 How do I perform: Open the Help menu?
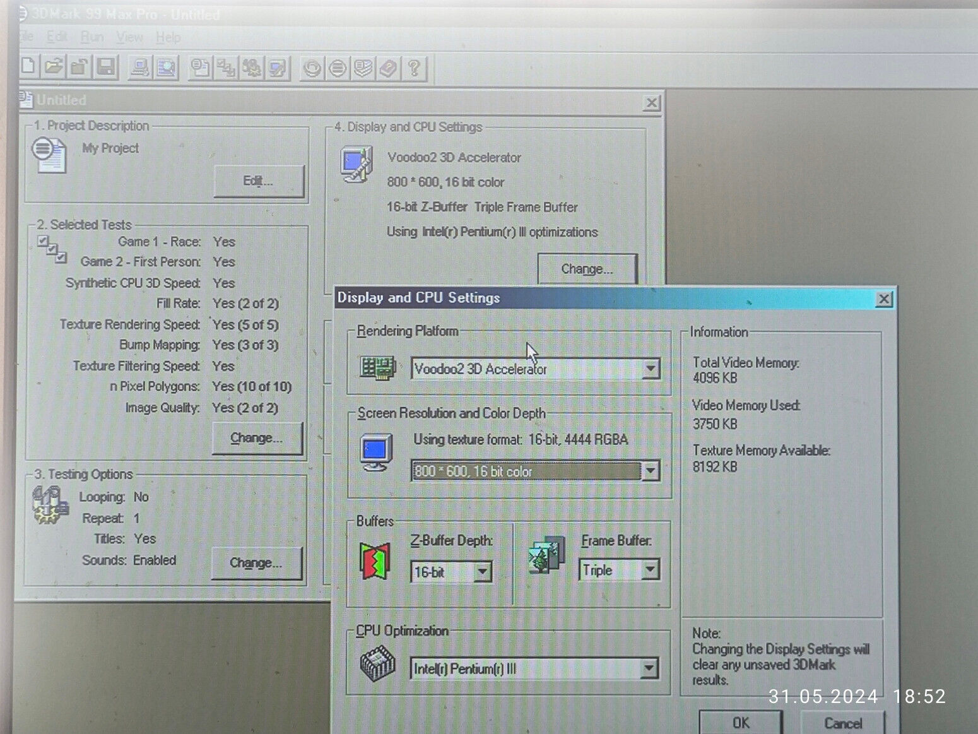pyautogui.click(x=168, y=38)
